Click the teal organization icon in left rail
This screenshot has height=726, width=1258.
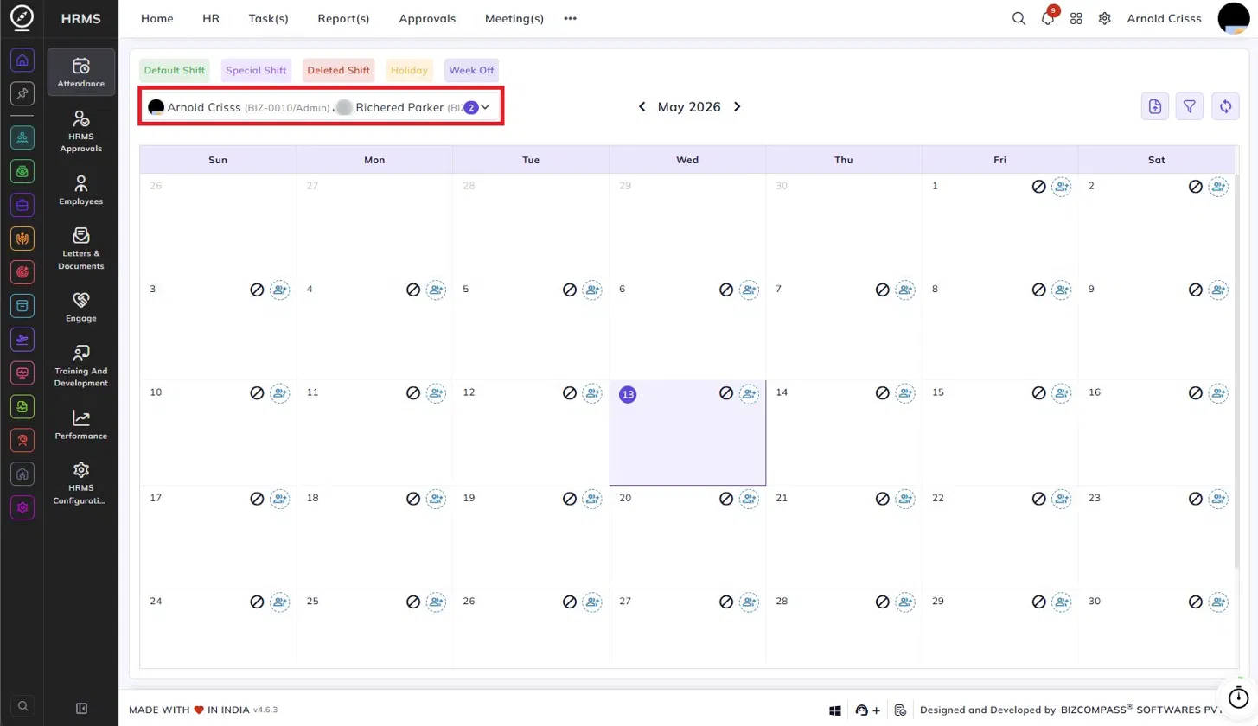pyautogui.click(x=22, y=137)
